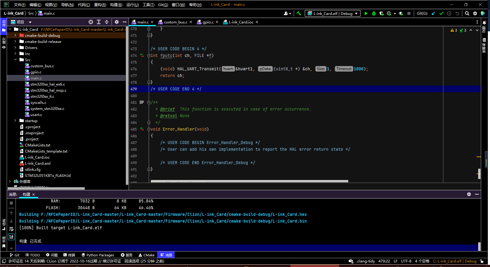
Task: Close the main.c editor tab
Action: tap(152, 22)
